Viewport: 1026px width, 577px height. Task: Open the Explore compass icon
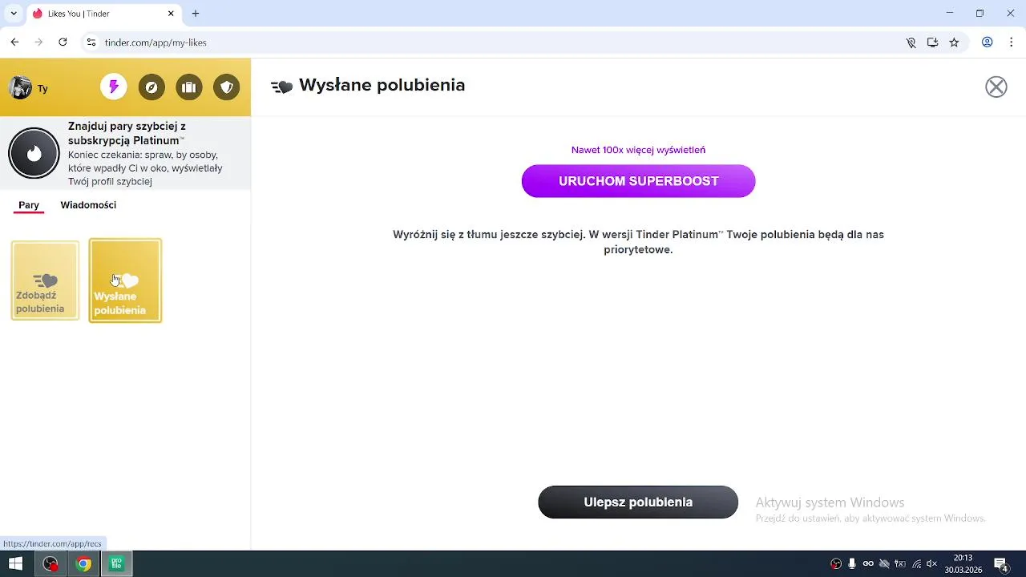(x=151, y=87)
